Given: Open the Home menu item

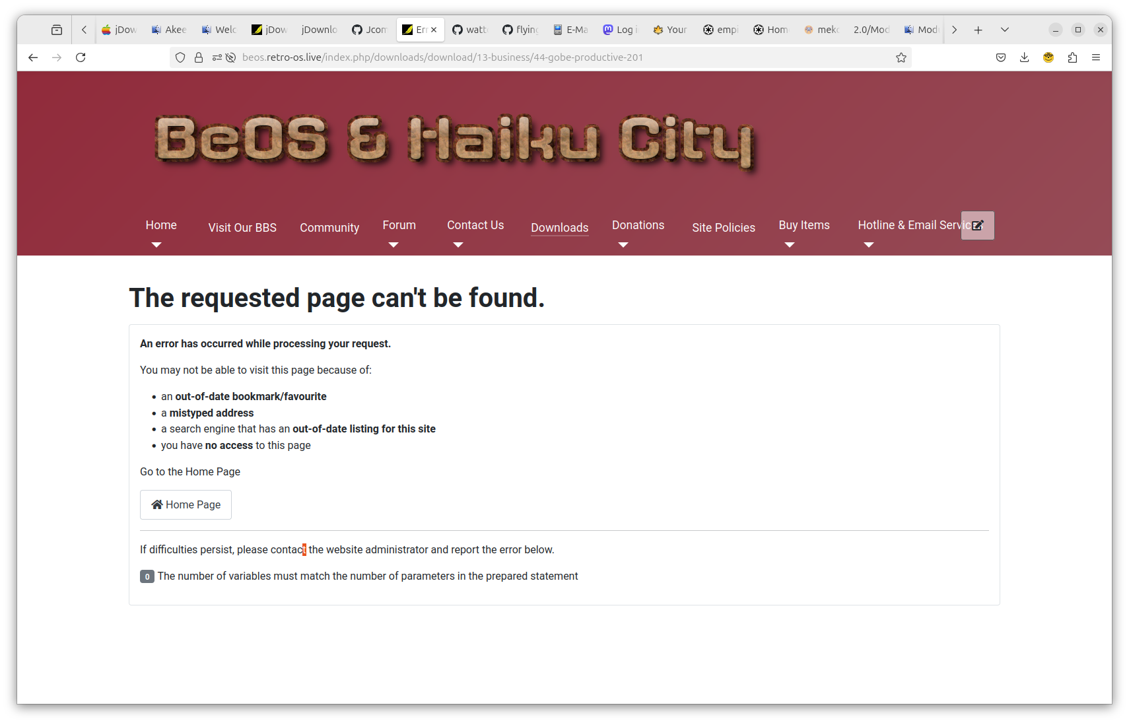Looking at the screenshot, I should pyautogui.click(x=161, y=225).
